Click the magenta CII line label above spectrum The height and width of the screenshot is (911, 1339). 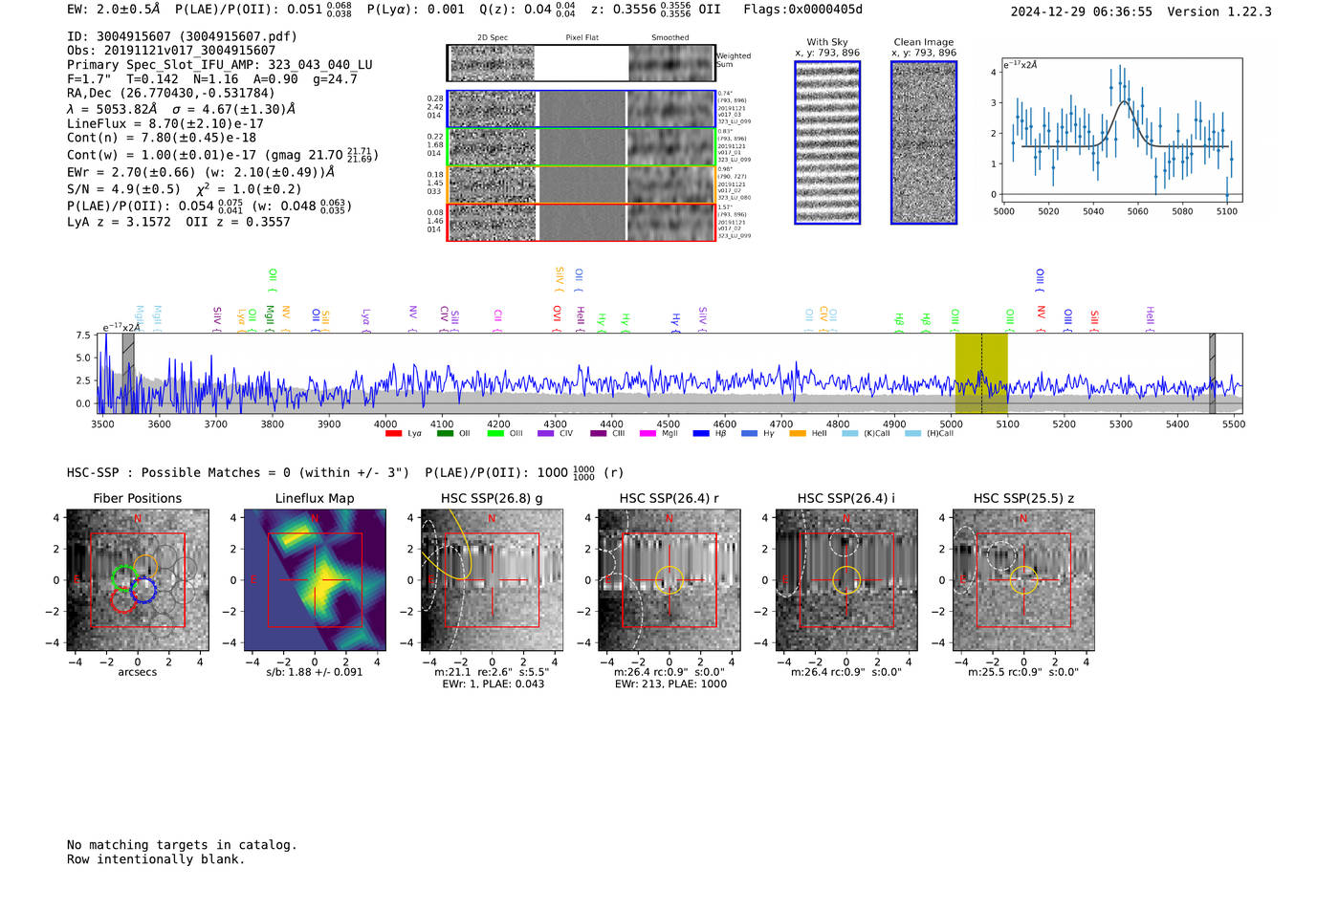[x=497, y=317]
